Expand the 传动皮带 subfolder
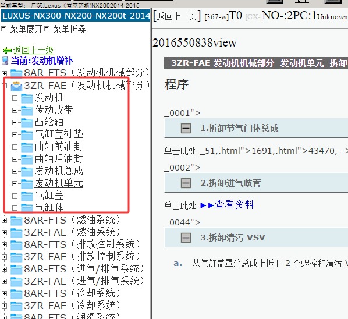Screen dimensions: 348x319 tap(15, 110)
